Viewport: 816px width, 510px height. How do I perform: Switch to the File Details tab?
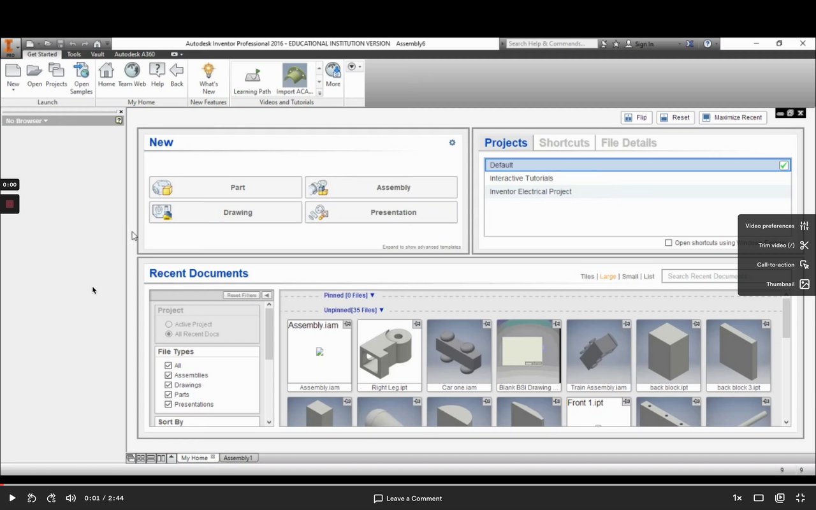629,143
